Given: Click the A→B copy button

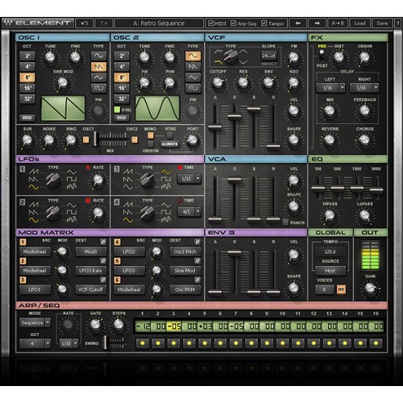Looking at the screenshot, I should 338,23.
